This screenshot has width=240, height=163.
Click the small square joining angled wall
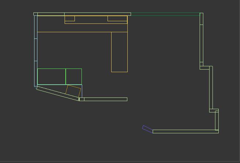pos(81,99)
